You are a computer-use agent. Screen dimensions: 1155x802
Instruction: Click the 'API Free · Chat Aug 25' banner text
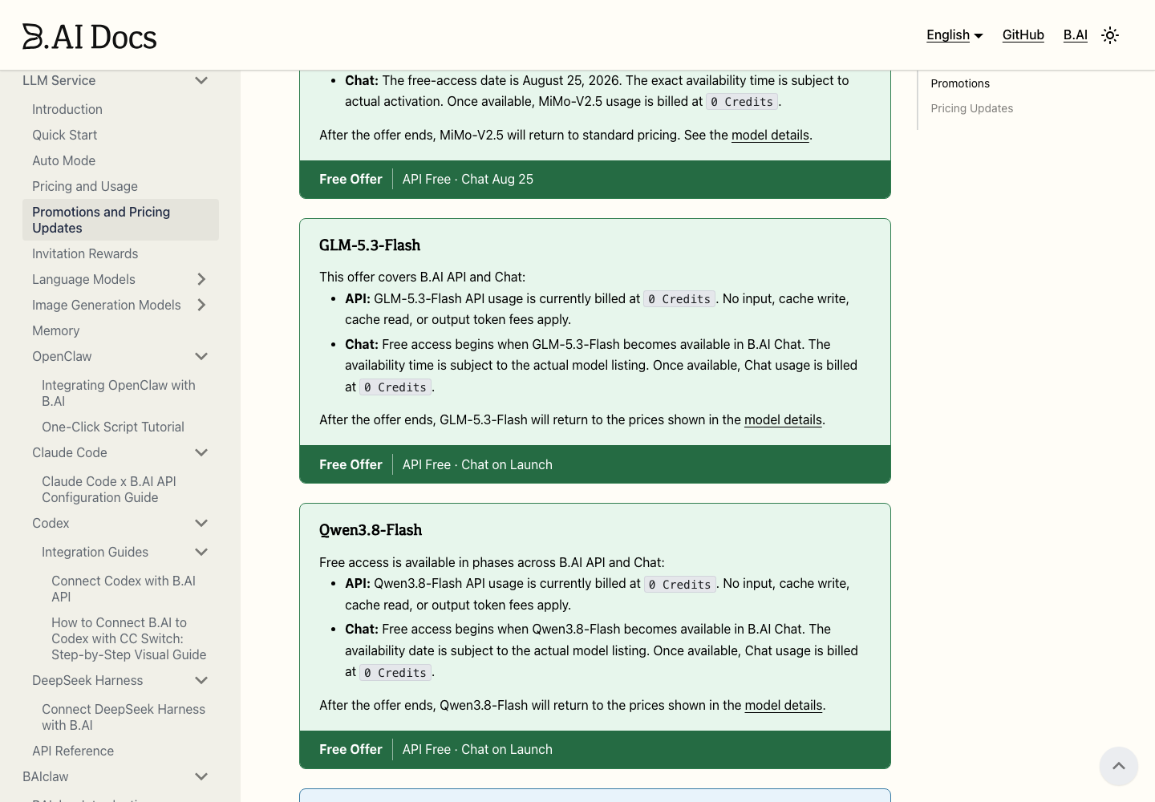[x=468, y=179]
